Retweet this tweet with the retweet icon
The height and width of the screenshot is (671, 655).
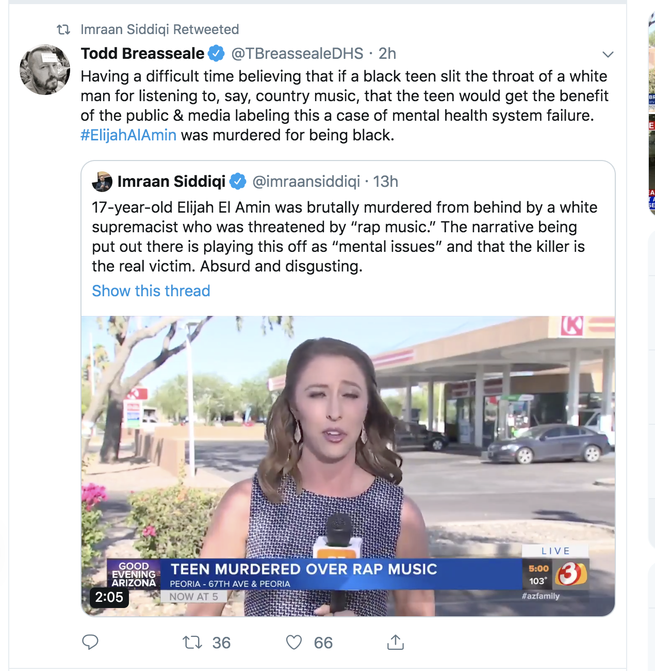(192, 642)
